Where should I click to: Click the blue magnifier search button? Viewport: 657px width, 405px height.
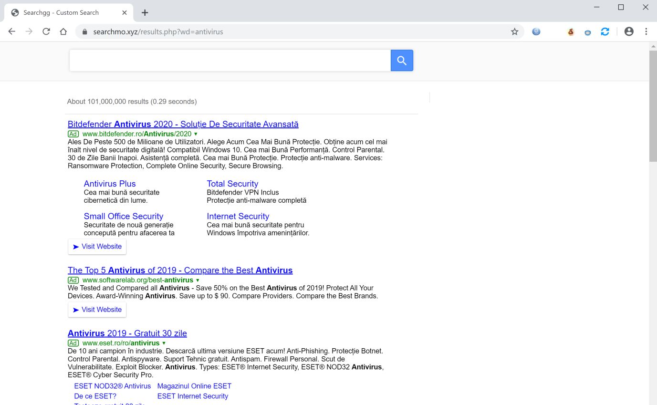(x=402, y=61)
